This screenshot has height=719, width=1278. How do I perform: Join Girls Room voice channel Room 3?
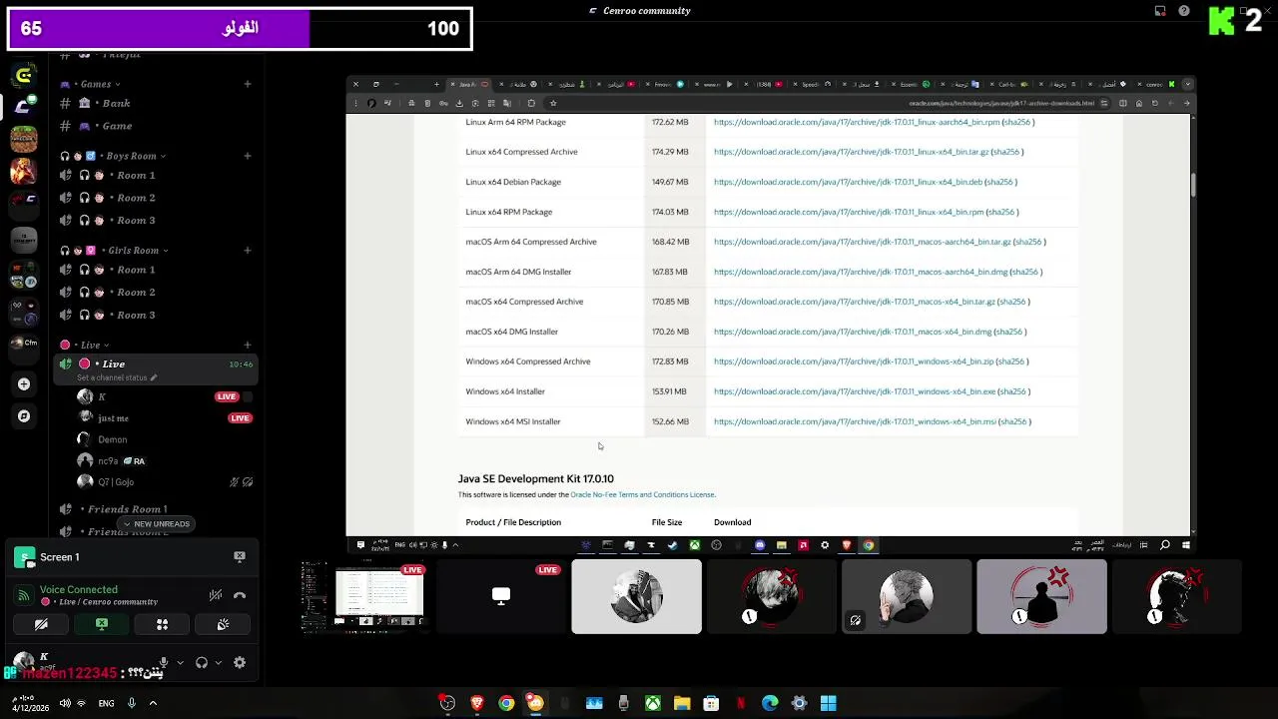pyautogui.click(x=156, y=316)
